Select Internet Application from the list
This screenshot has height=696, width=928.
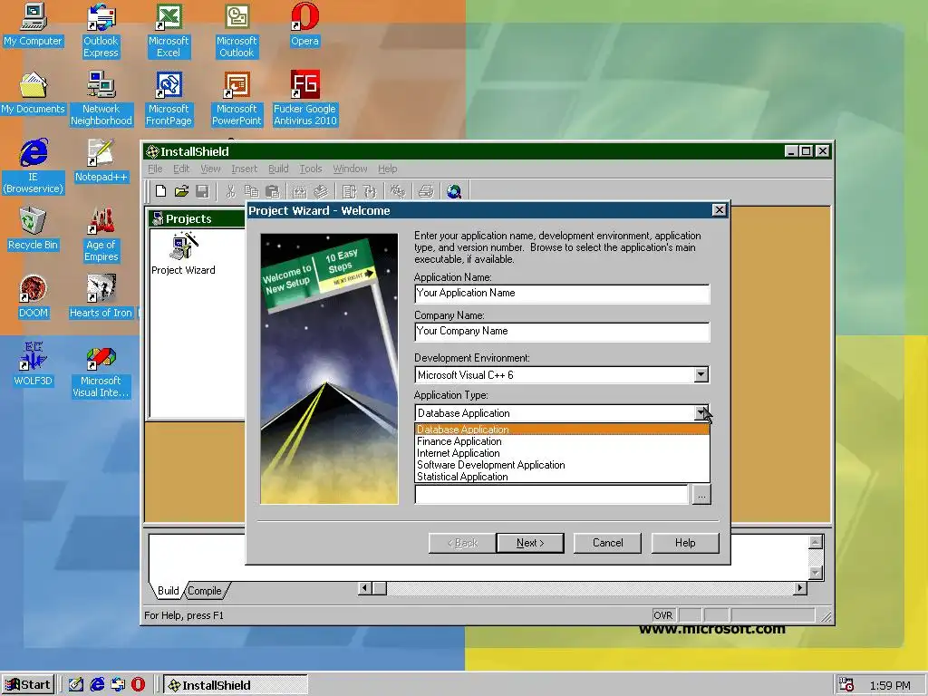pos(562,453)
